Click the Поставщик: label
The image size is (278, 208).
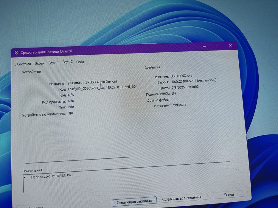point(161,106)
